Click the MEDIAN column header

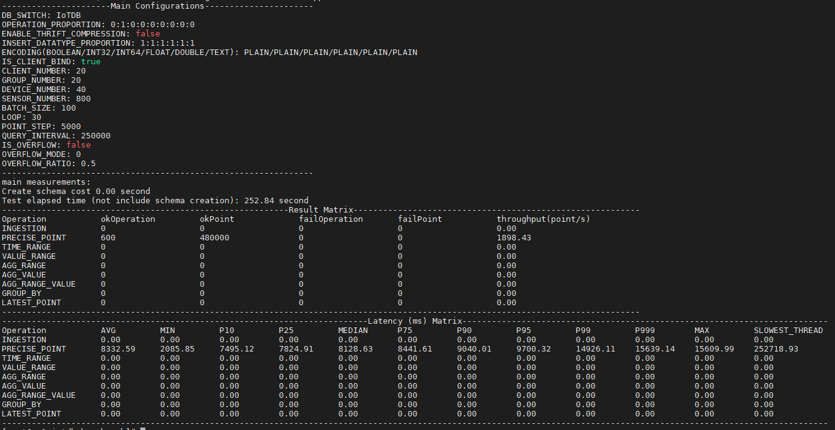tap(353, 331)
